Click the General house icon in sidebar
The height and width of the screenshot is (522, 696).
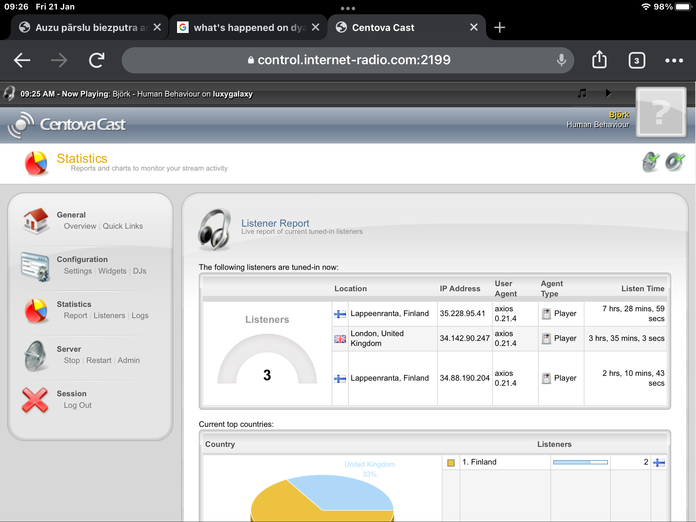pyautogui.click(x=35, y=221)
